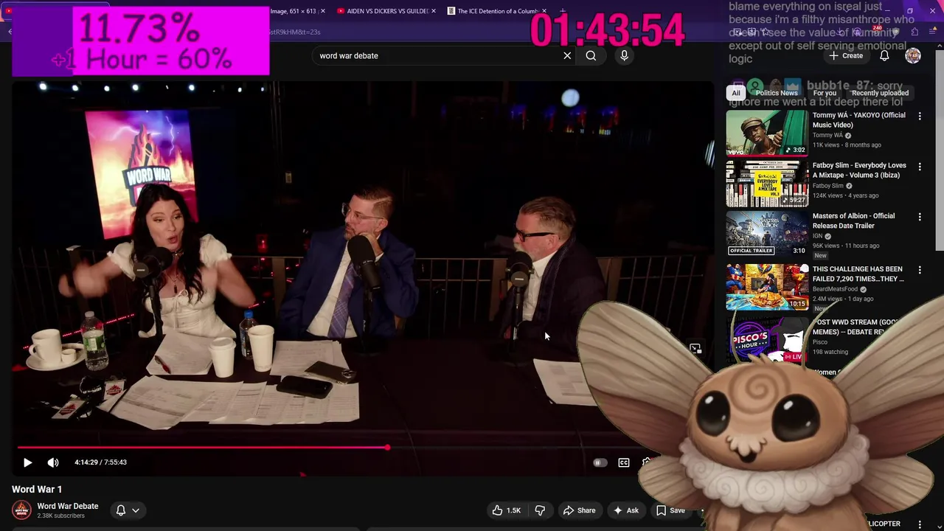Select the 'Recently uploaded' filter chip
The width and height of the screenshot is (944, 531).
pyautogui.click(x=880, y=93)
